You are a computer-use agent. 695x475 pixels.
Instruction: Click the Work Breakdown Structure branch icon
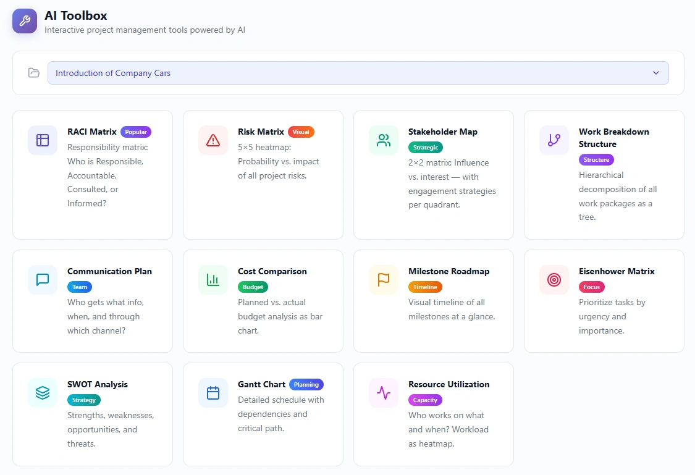[x=554, y=140]
